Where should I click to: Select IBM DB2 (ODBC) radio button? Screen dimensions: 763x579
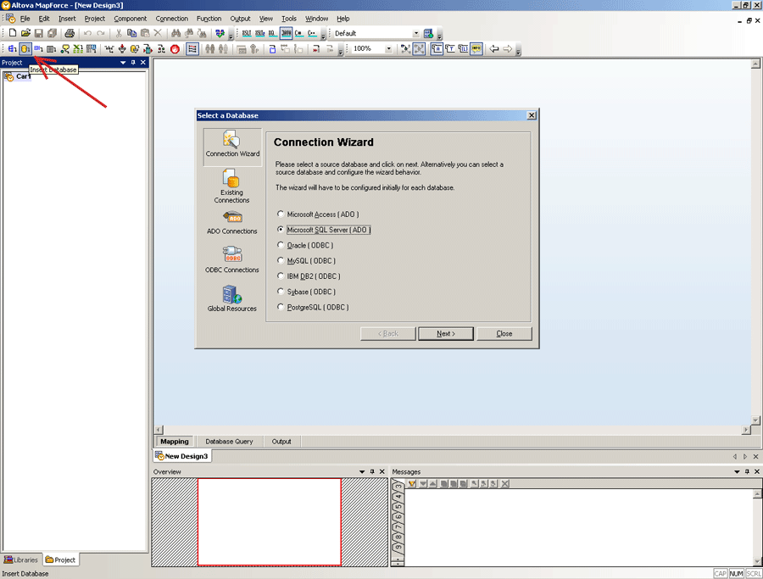point(281,276)
